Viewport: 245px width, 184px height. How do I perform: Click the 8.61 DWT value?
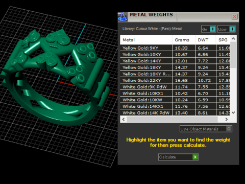point(203,113)
